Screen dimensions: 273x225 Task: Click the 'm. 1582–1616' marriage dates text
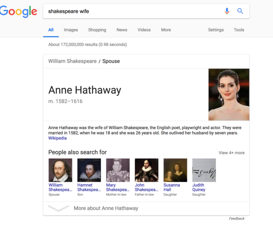point(65,101)
